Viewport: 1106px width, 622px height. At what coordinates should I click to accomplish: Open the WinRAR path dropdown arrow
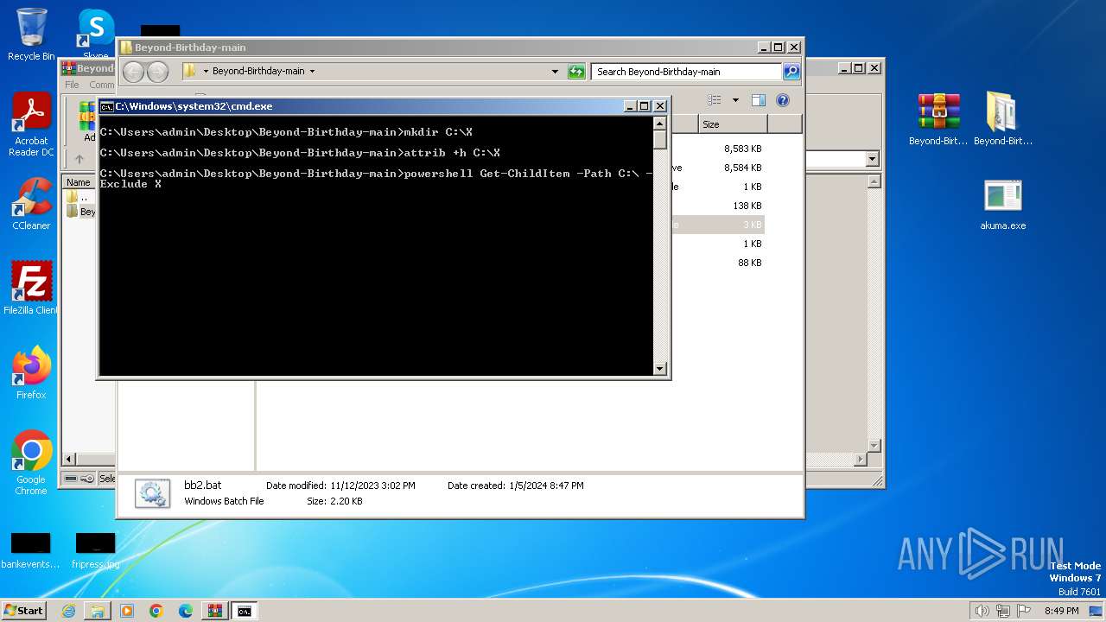click(x=872, y=159)
